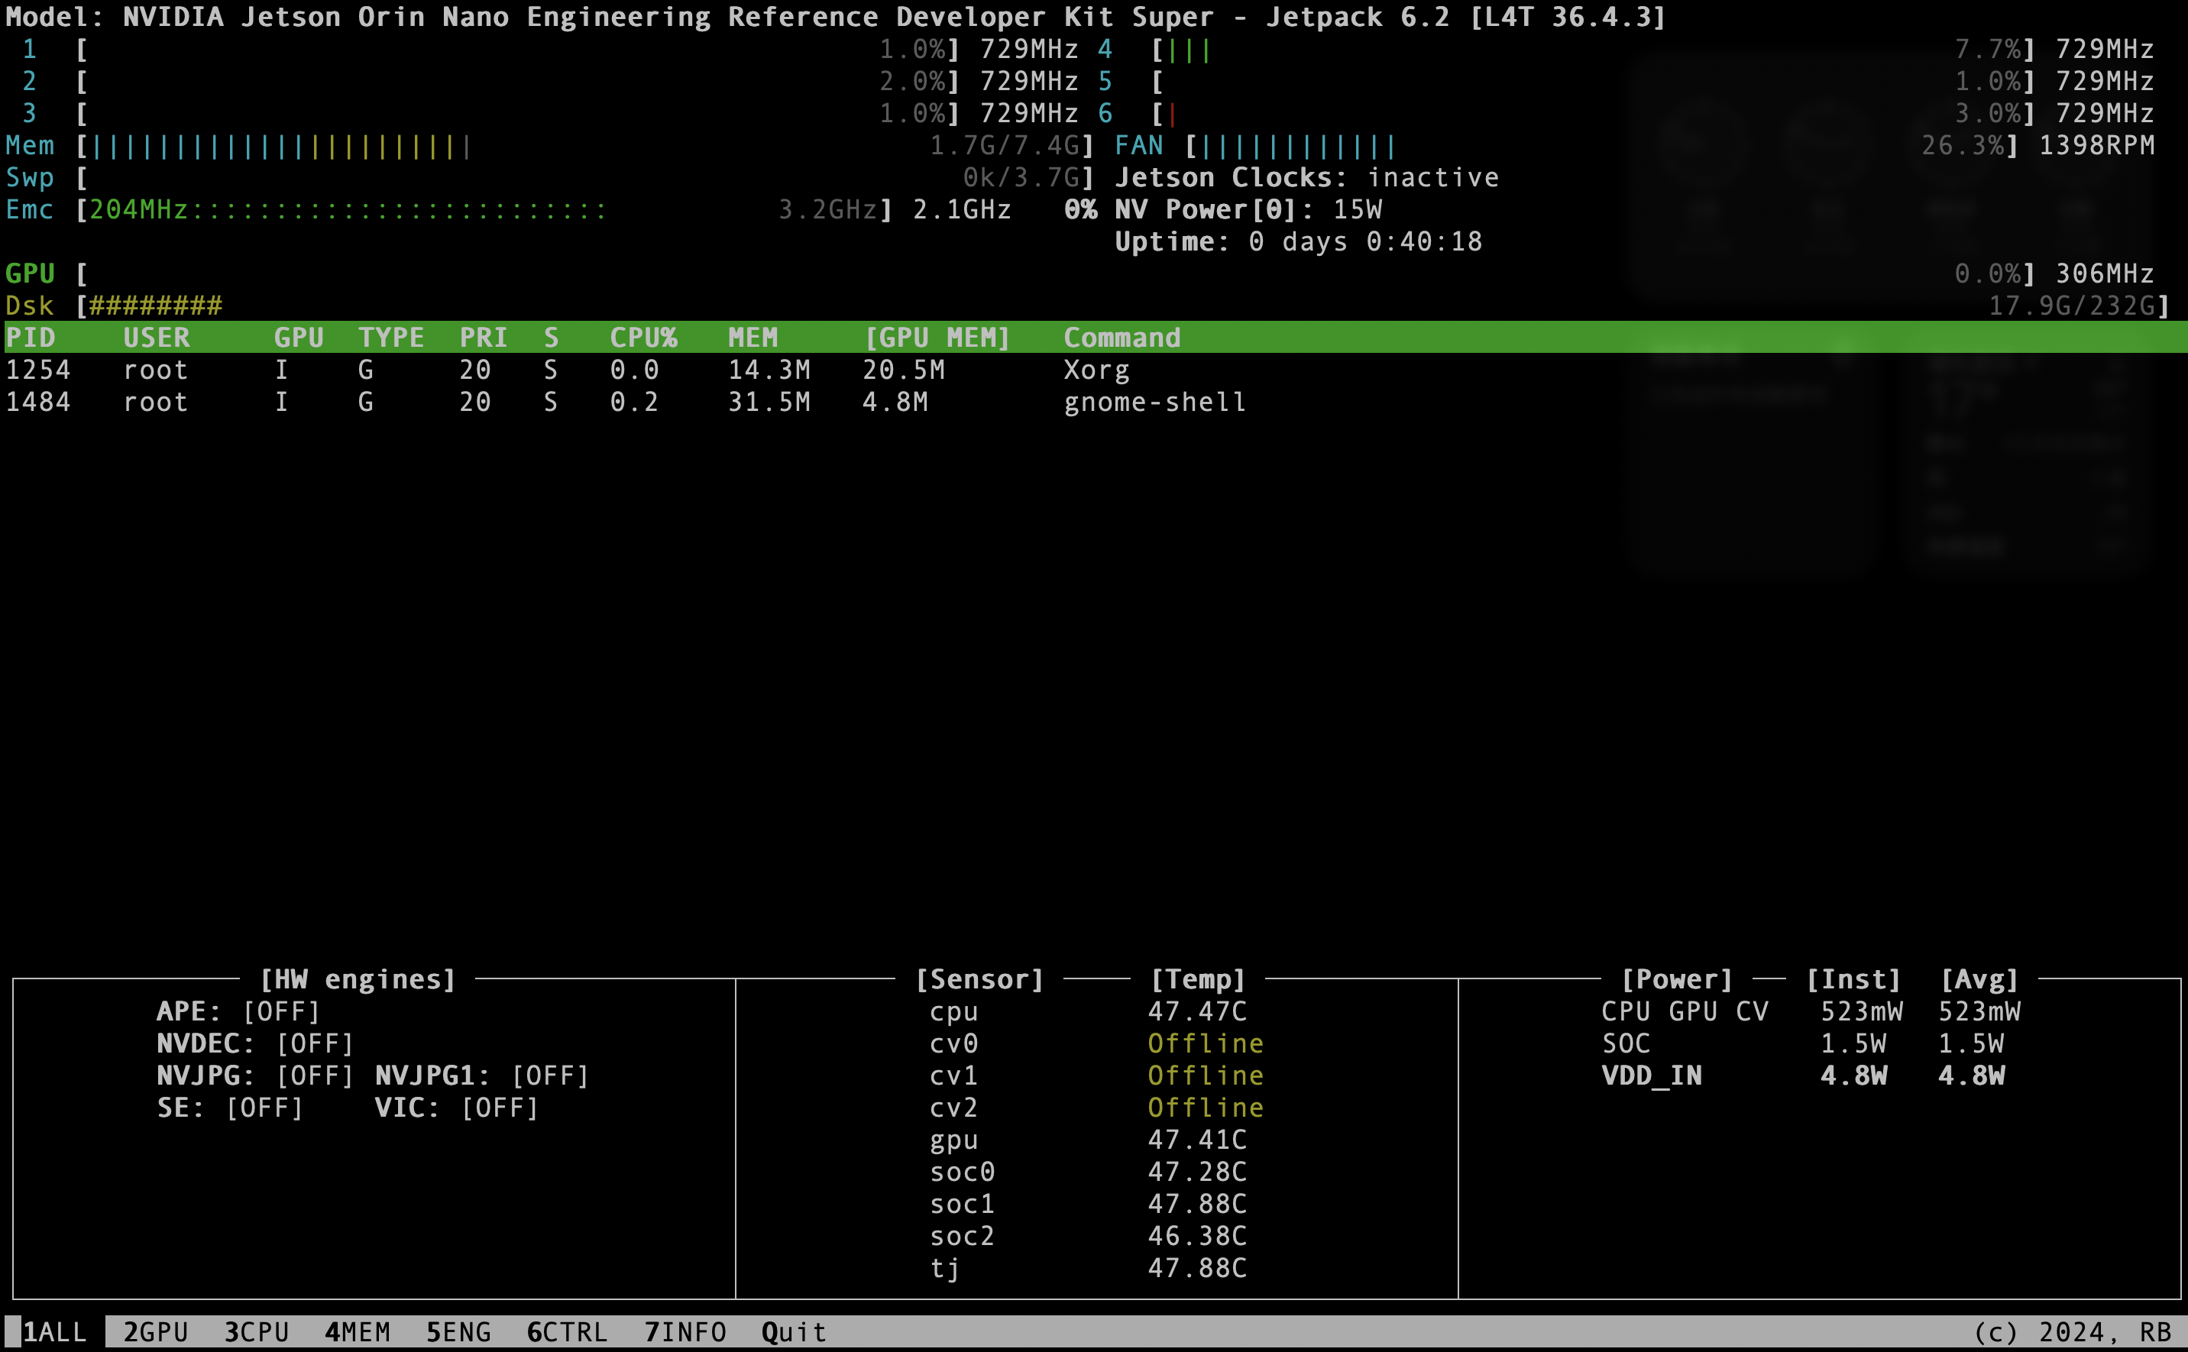
Task: Click the NVJPG: [OFF] engine status
Action: coord(255,1075)
